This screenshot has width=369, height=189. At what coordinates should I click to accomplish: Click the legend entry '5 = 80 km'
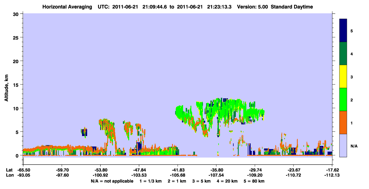pos(254,181)
